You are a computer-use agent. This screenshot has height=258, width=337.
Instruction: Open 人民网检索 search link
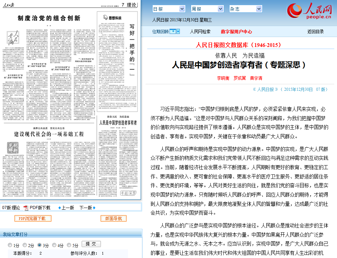click(x=200, y=32)
